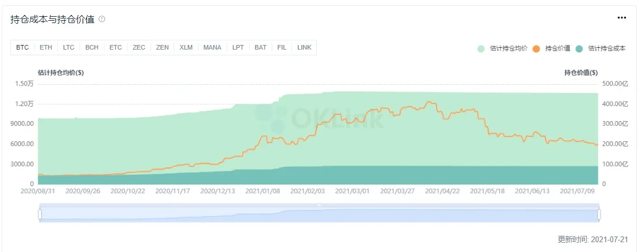Select the LINK tab
The height and width of the screenshot is (252, 638).
304,47
